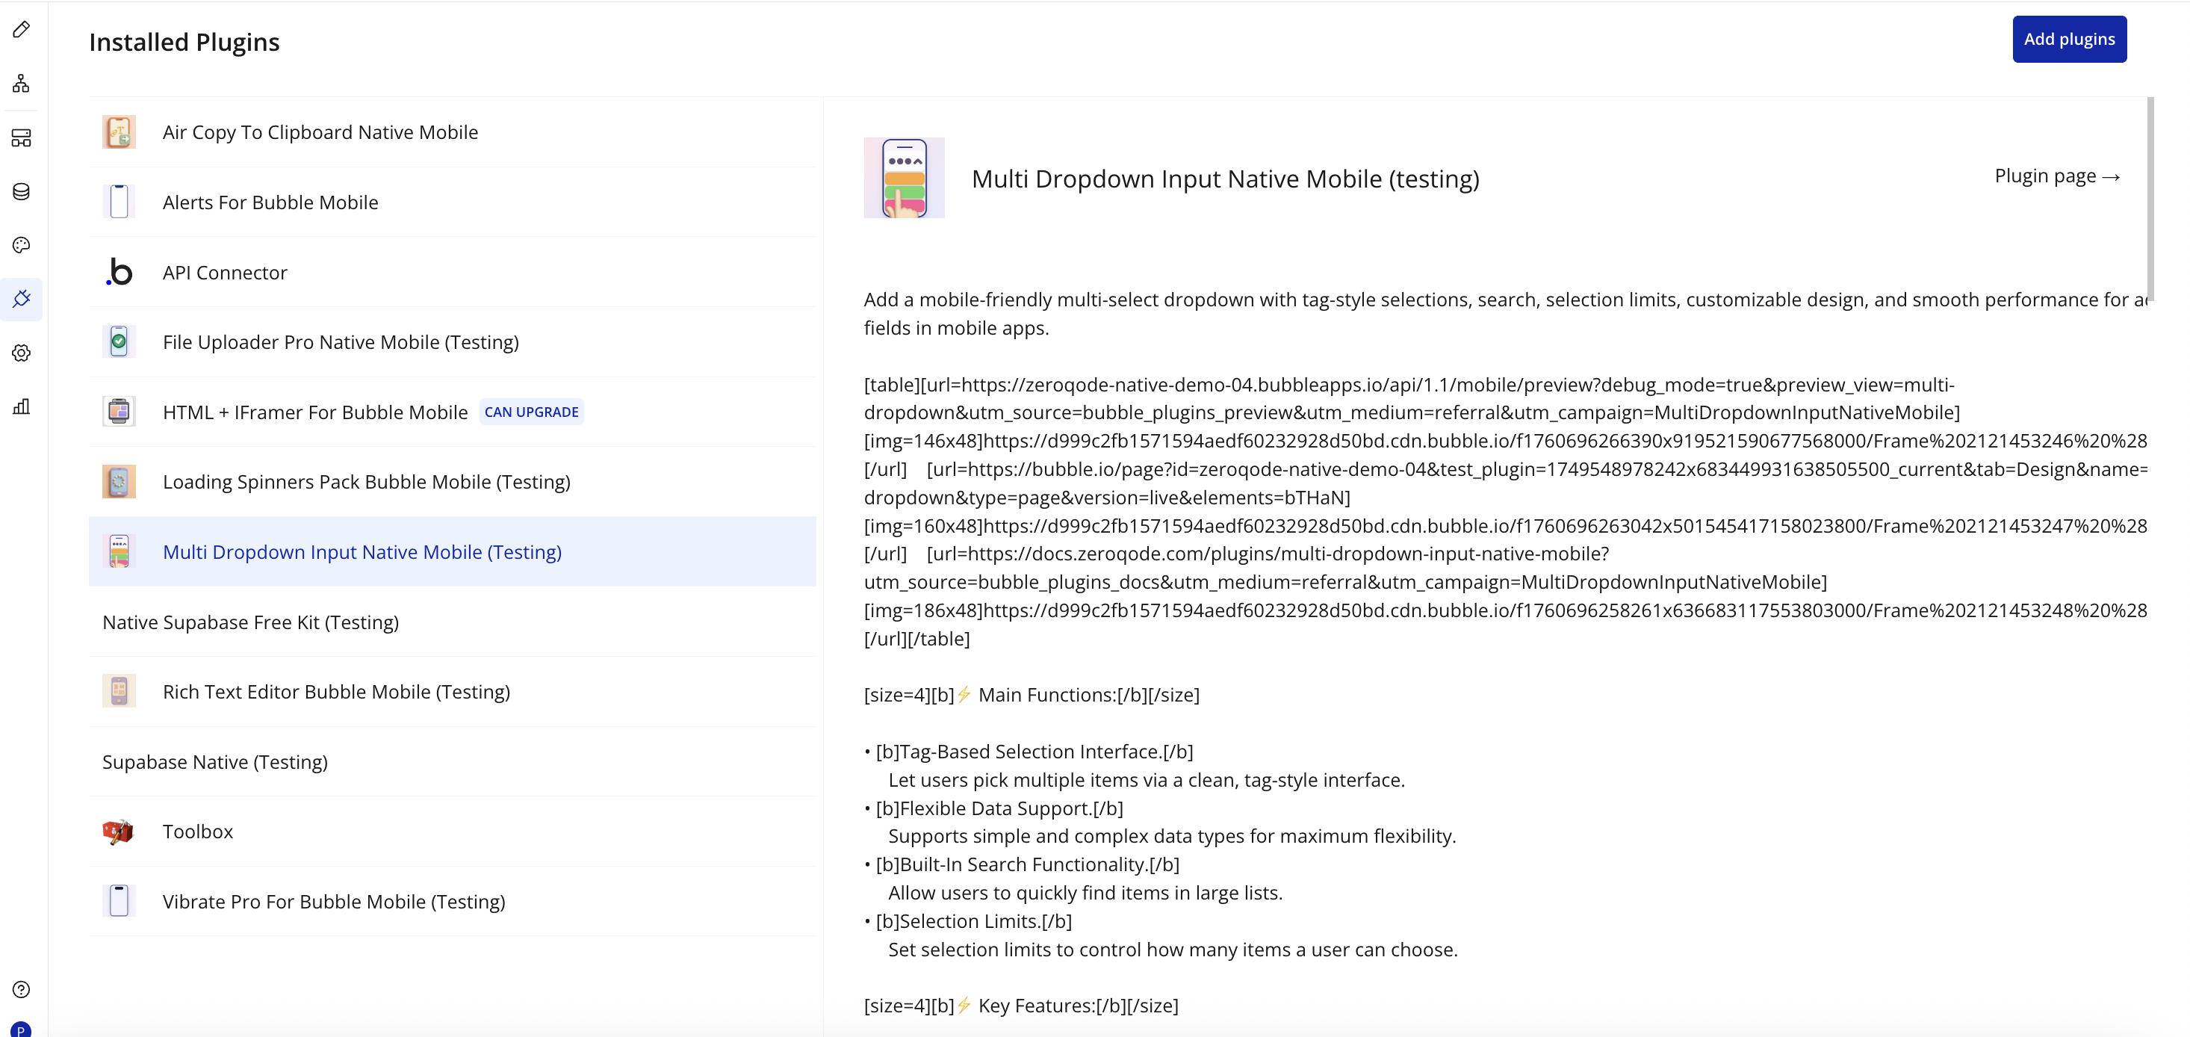Click the plugin details vertical scrollbar
2190x1037 pixels.
pos(2150,197)
